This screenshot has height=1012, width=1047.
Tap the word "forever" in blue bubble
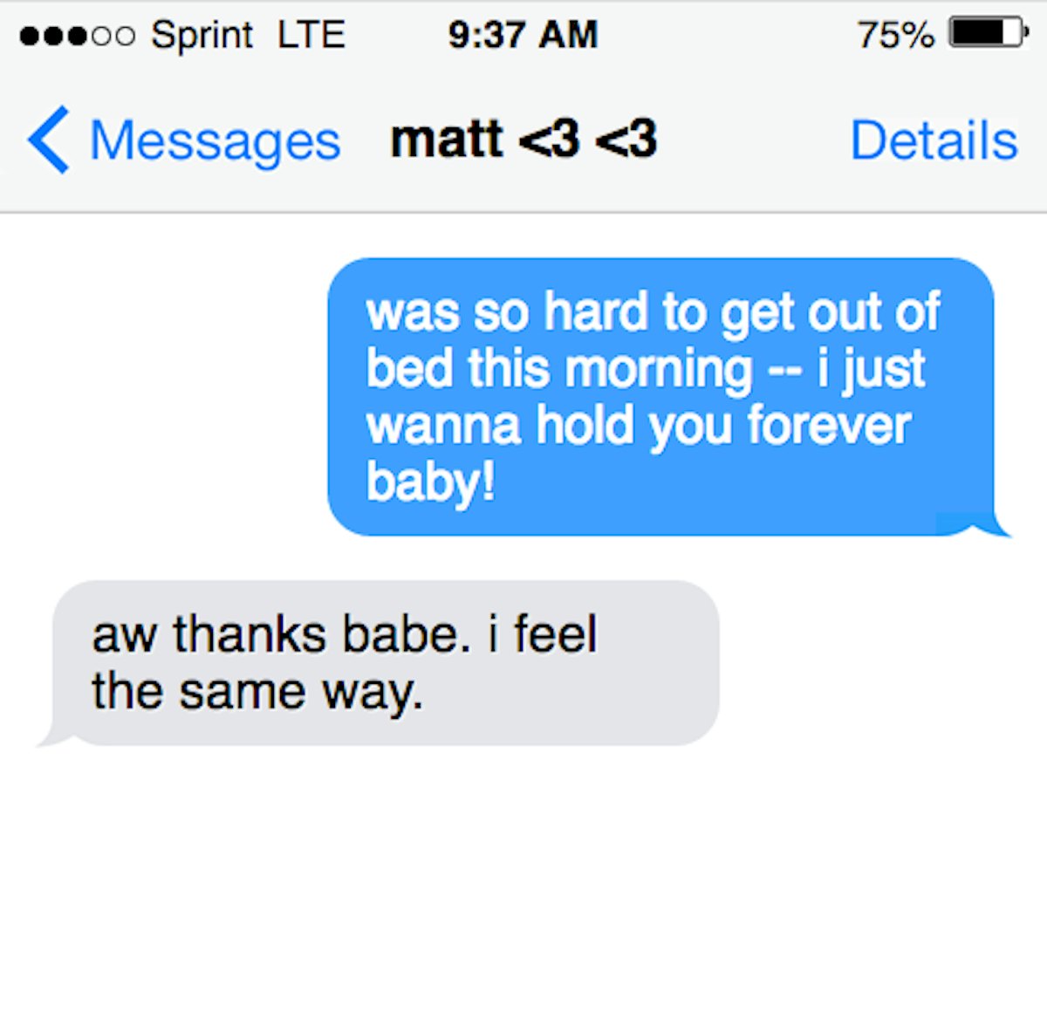(x=829, y=426)
